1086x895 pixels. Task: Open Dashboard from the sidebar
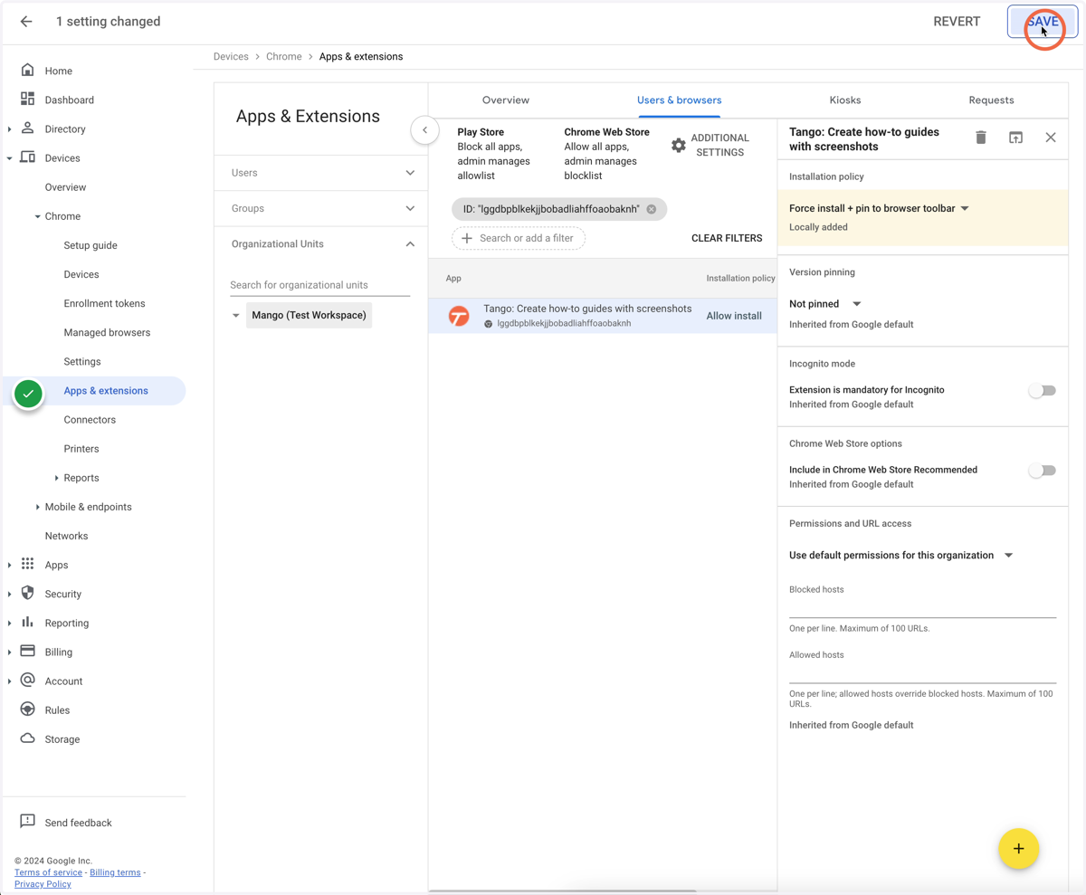70,100
